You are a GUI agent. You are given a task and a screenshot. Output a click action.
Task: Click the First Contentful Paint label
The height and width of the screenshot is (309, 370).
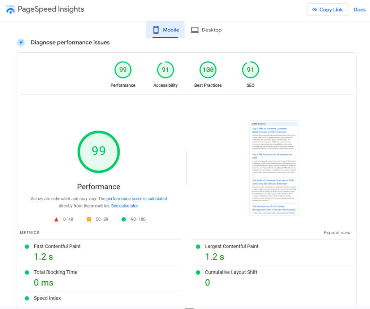[x=57, y=246]
